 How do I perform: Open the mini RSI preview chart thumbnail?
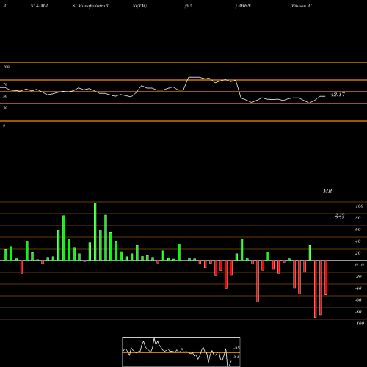[x=181, y=352]
